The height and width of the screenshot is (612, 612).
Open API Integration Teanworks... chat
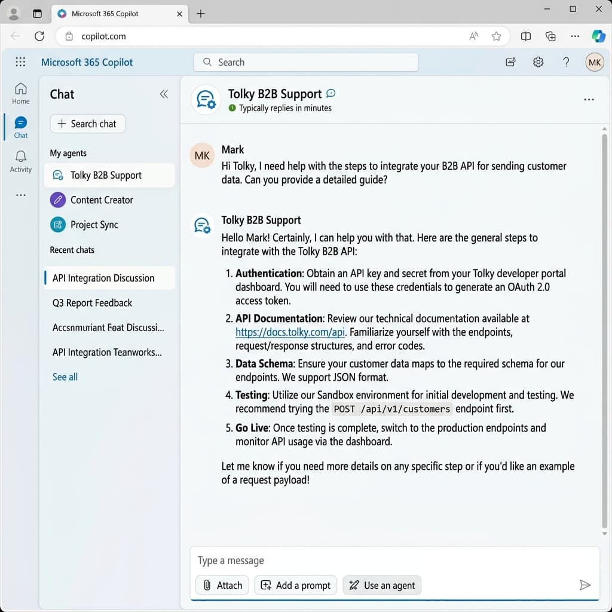pos(110,353)
